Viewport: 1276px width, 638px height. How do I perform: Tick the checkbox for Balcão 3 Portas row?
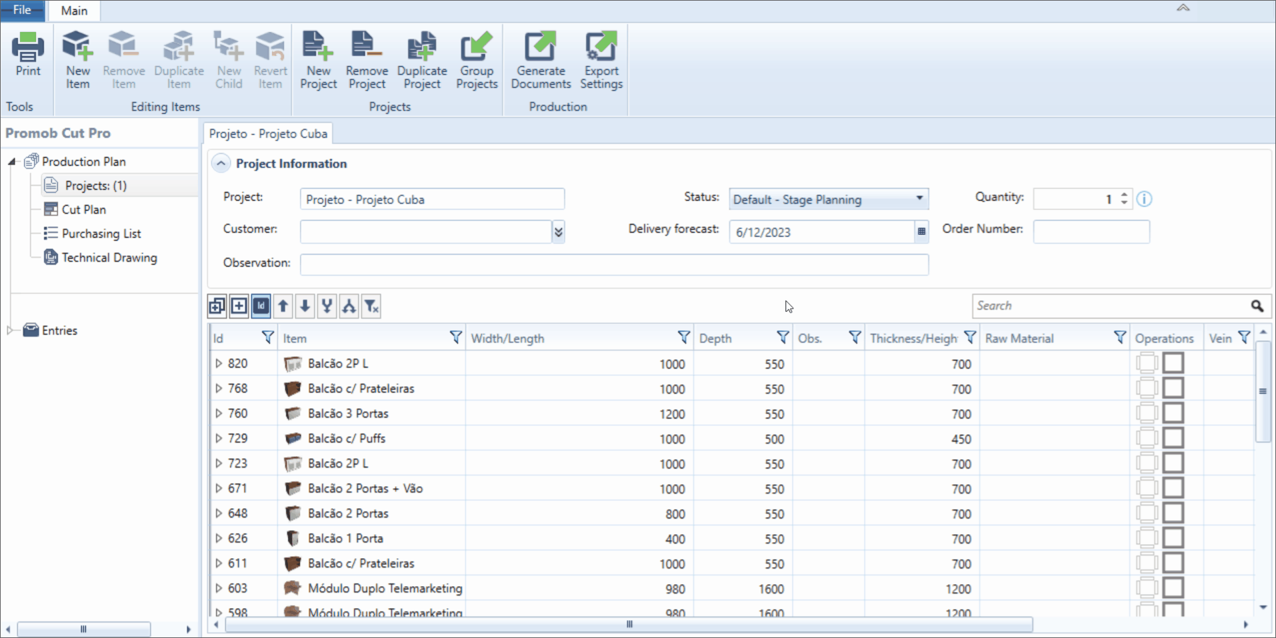pos(1173,413)
